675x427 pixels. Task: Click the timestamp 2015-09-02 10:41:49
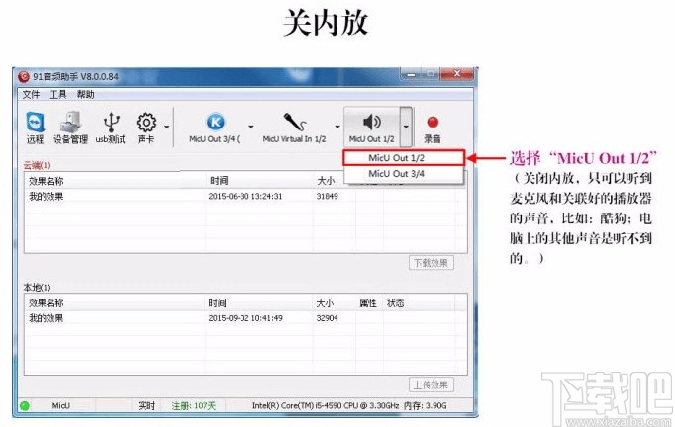[x=245, y=318]
